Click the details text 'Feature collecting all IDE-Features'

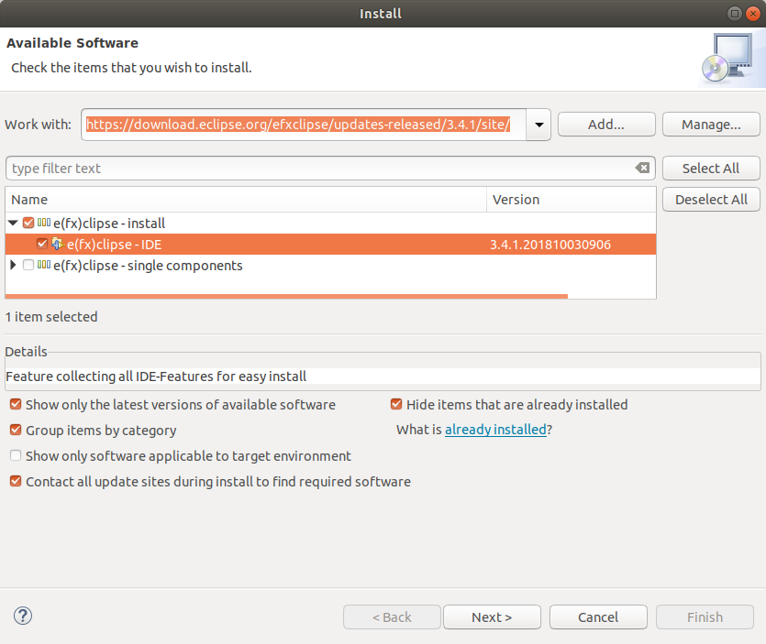tap(156, 377)
